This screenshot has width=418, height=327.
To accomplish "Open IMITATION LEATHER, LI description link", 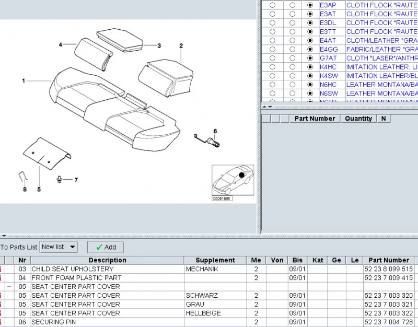I will click(382, 67).
